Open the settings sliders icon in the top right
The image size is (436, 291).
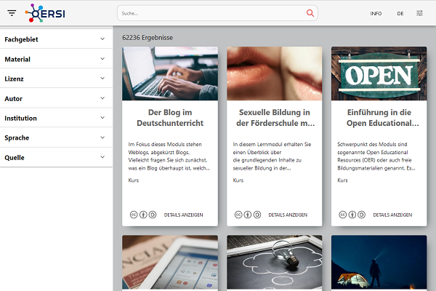[x=420, y=13]
